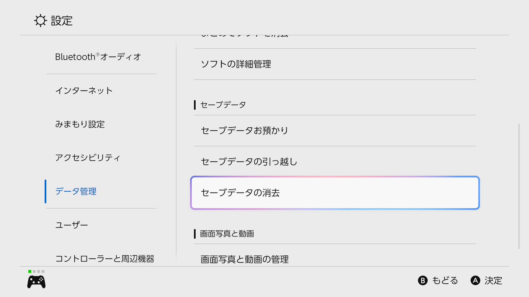Click the もどる back label
529x297 pixels.
[445, 280]
